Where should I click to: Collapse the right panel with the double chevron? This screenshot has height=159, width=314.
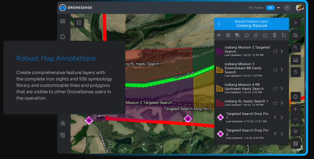(x=296, y=23)
